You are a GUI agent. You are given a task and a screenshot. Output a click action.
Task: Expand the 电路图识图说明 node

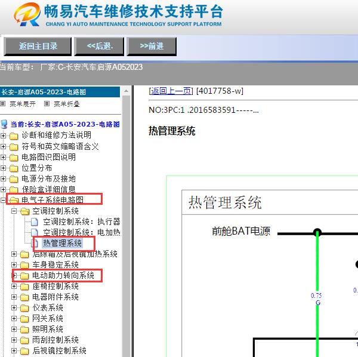tap(3, 157)
